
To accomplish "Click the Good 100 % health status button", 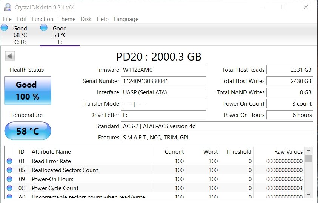I will point(28,90).
